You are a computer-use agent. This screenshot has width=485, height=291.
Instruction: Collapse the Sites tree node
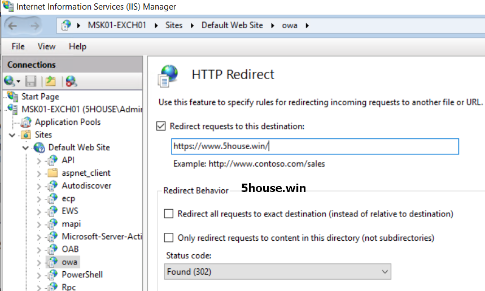coord(12,135)
